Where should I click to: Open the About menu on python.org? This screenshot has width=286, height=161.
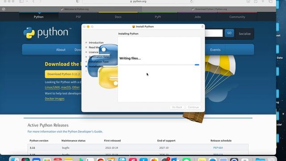click(x=61, y=50)
